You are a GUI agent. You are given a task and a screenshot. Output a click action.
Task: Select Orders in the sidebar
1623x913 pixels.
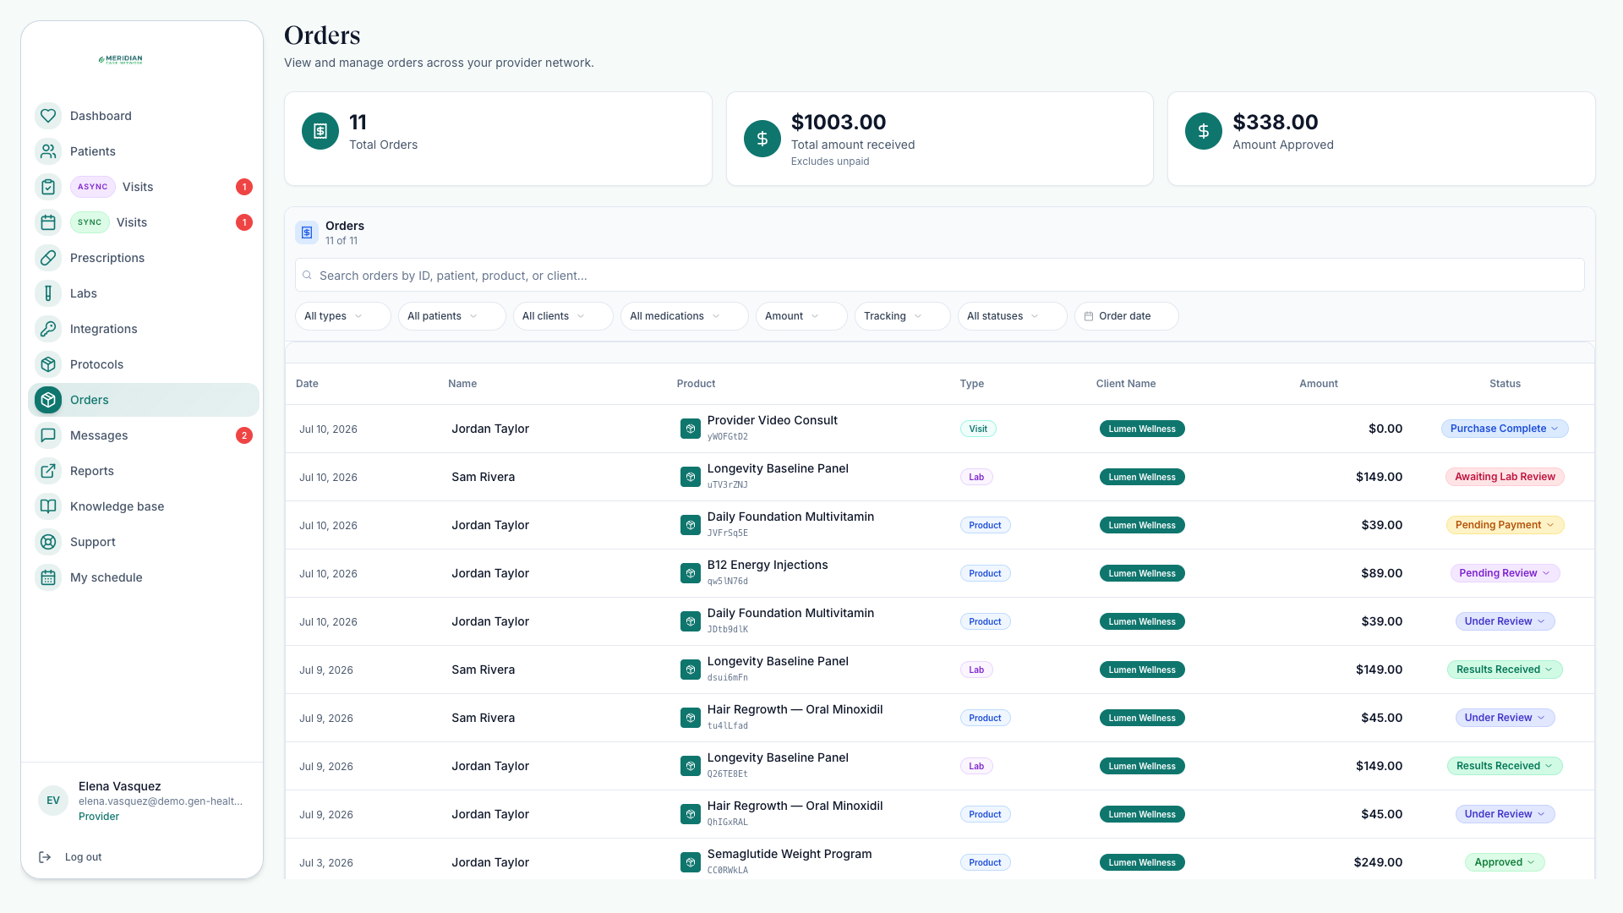click(144, 400)
